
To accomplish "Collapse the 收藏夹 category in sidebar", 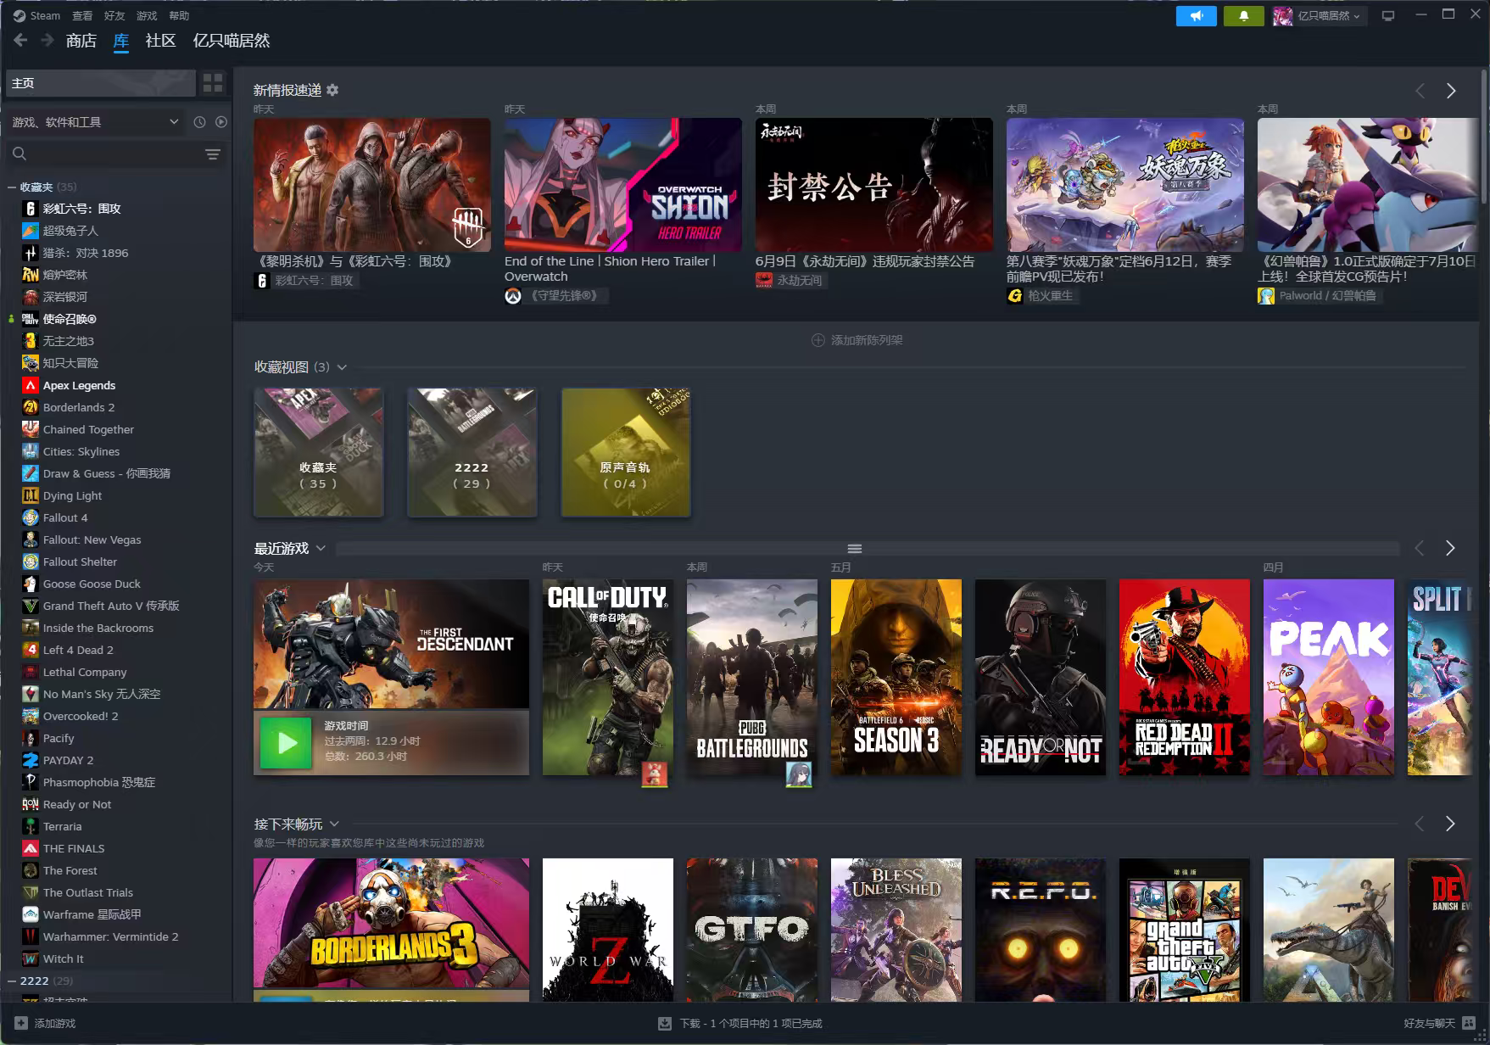I will pyautogui.click(x=12, y=187).
